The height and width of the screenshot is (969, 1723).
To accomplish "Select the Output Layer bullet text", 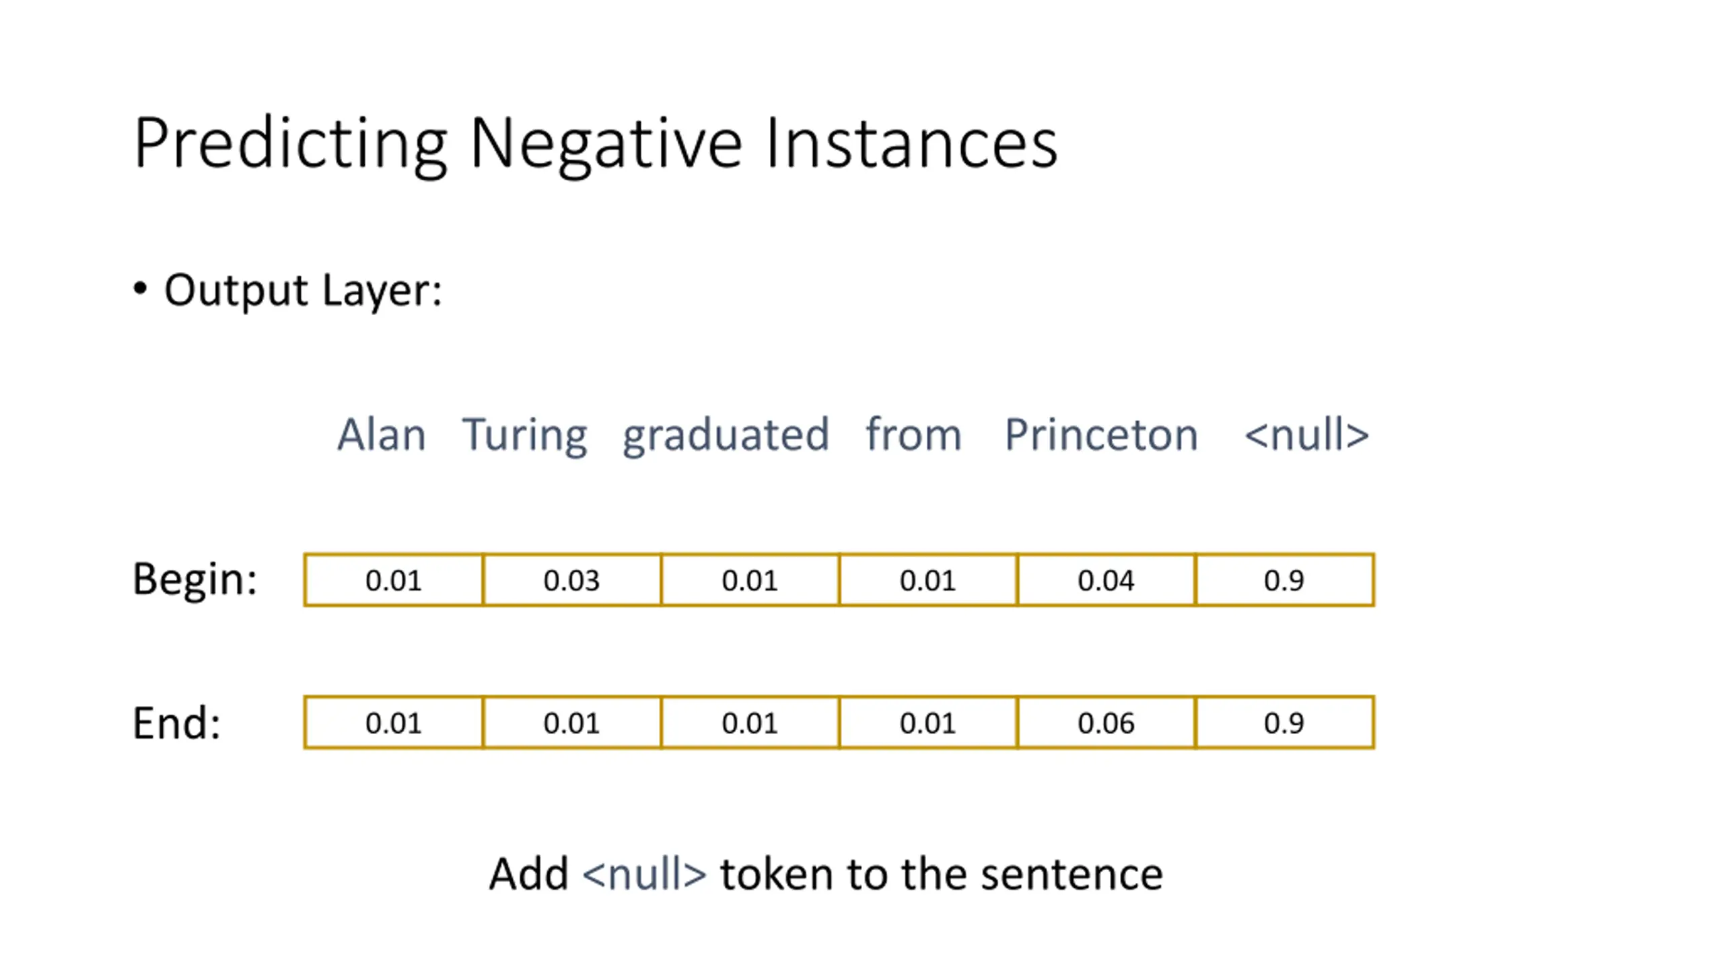I will coord(303,291).
